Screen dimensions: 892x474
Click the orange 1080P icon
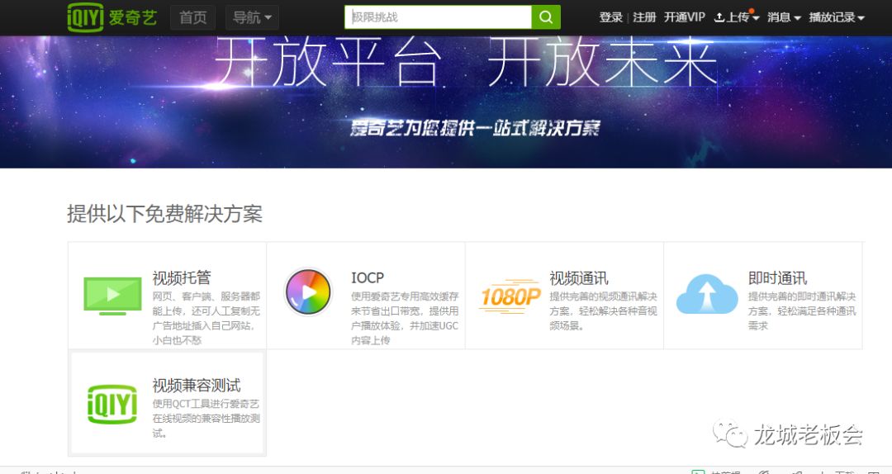510,296
